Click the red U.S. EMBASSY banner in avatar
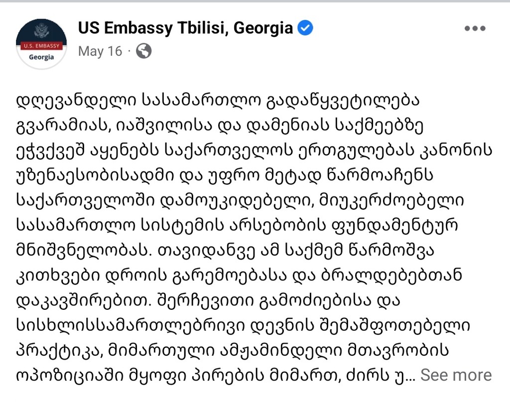The image size is (510, 404). [x=41, y=46]
